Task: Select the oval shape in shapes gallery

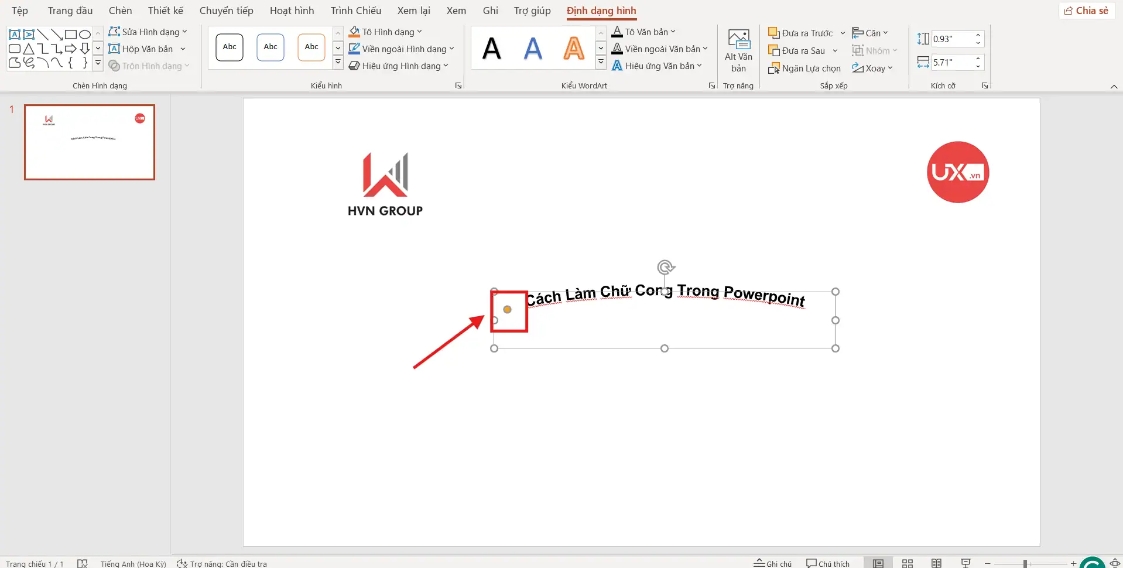Action: click(85, 35)
